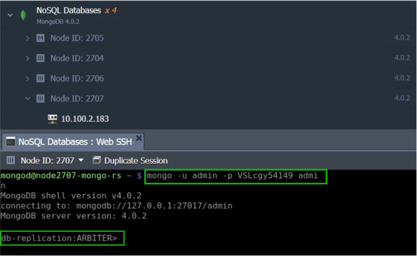Click the LAN network icon beside 10.100.2.183
The image size is (417, 256).
53,119
